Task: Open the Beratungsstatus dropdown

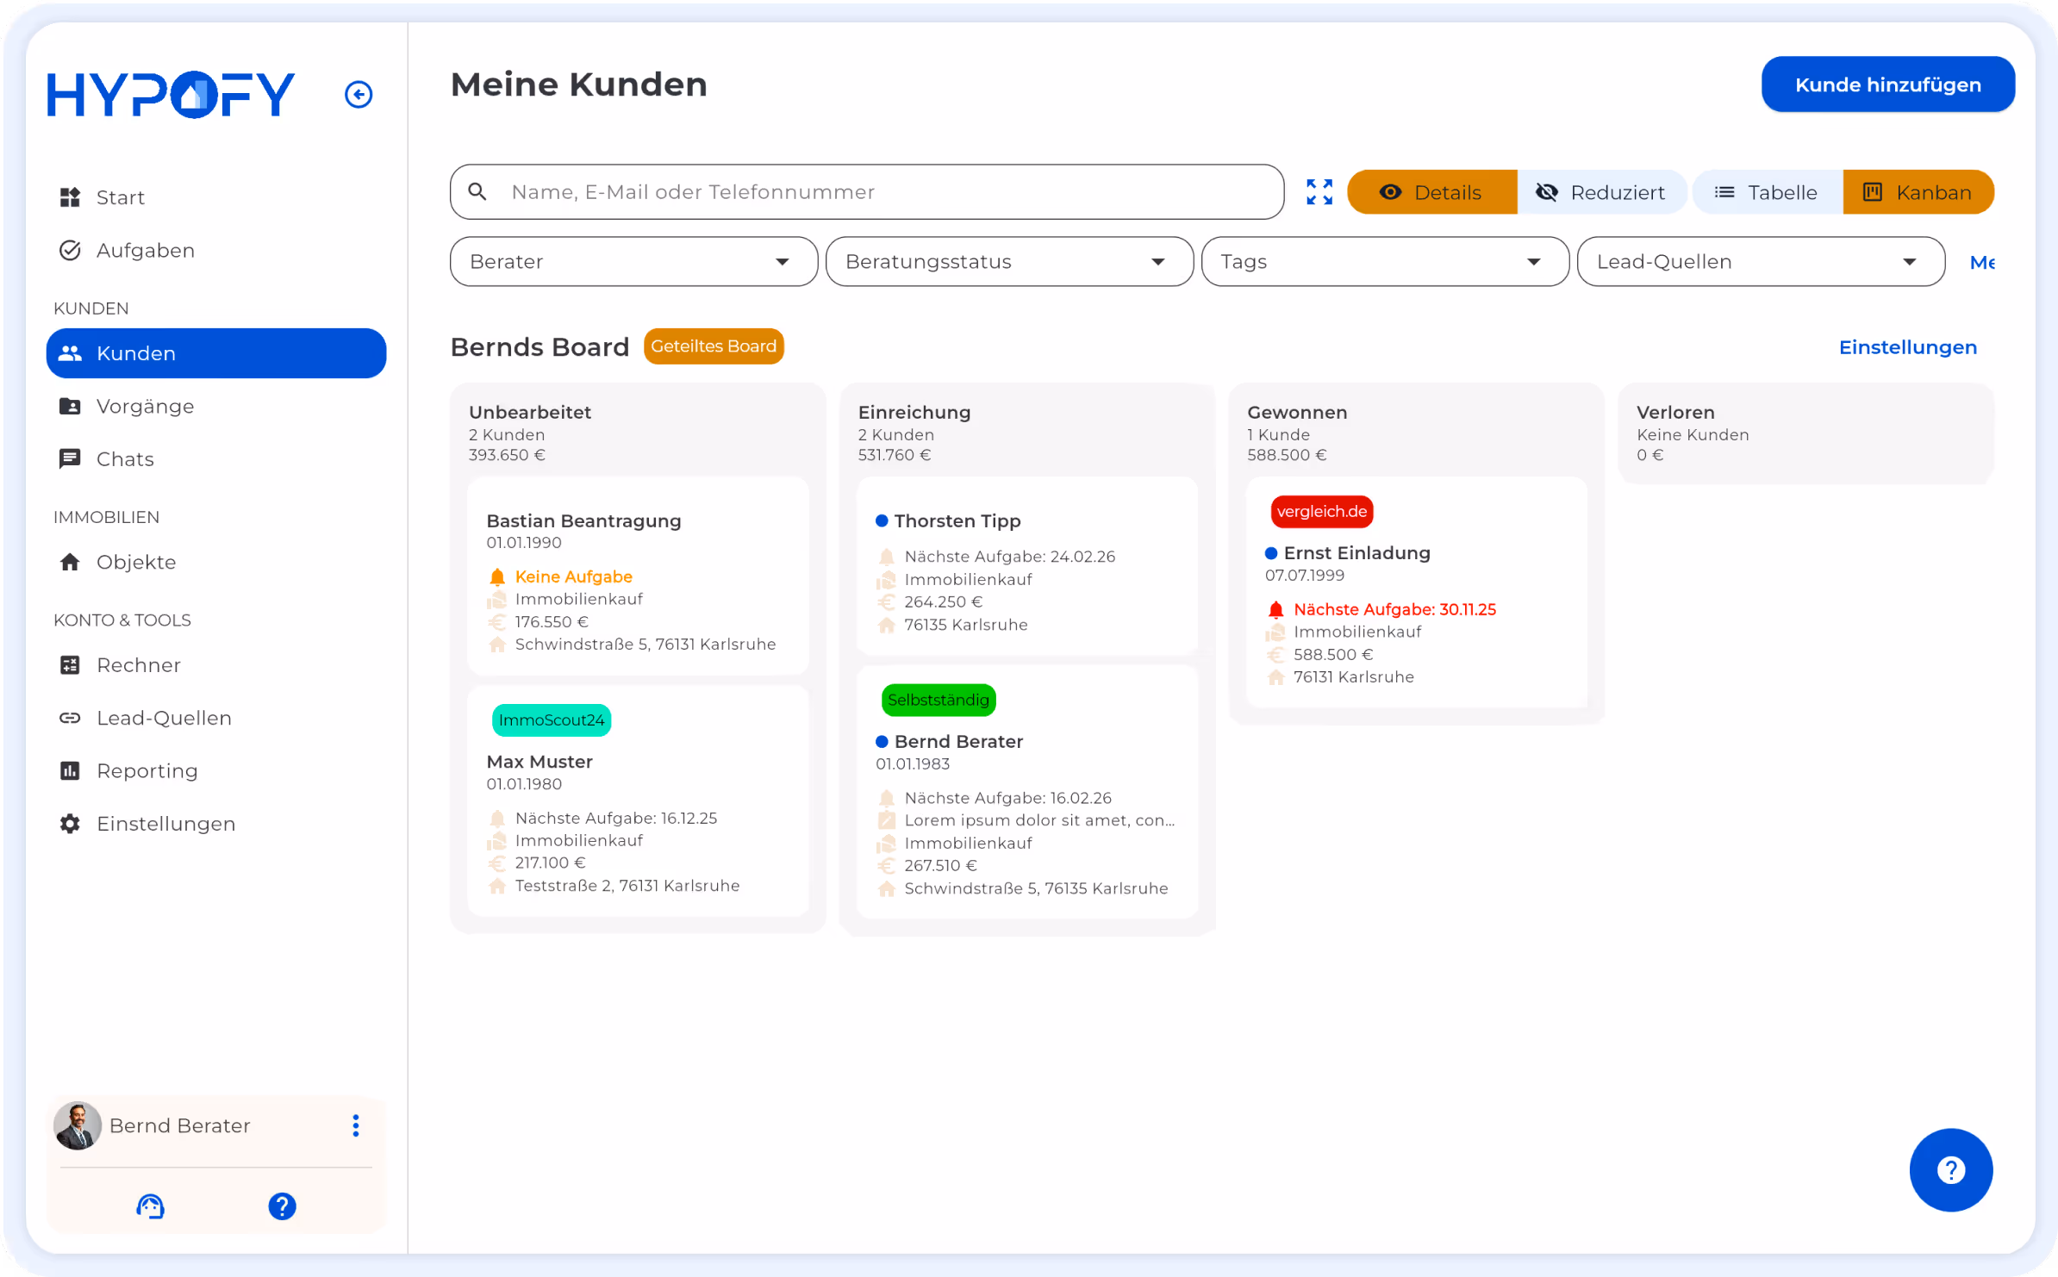Action: pos(1008,262)
